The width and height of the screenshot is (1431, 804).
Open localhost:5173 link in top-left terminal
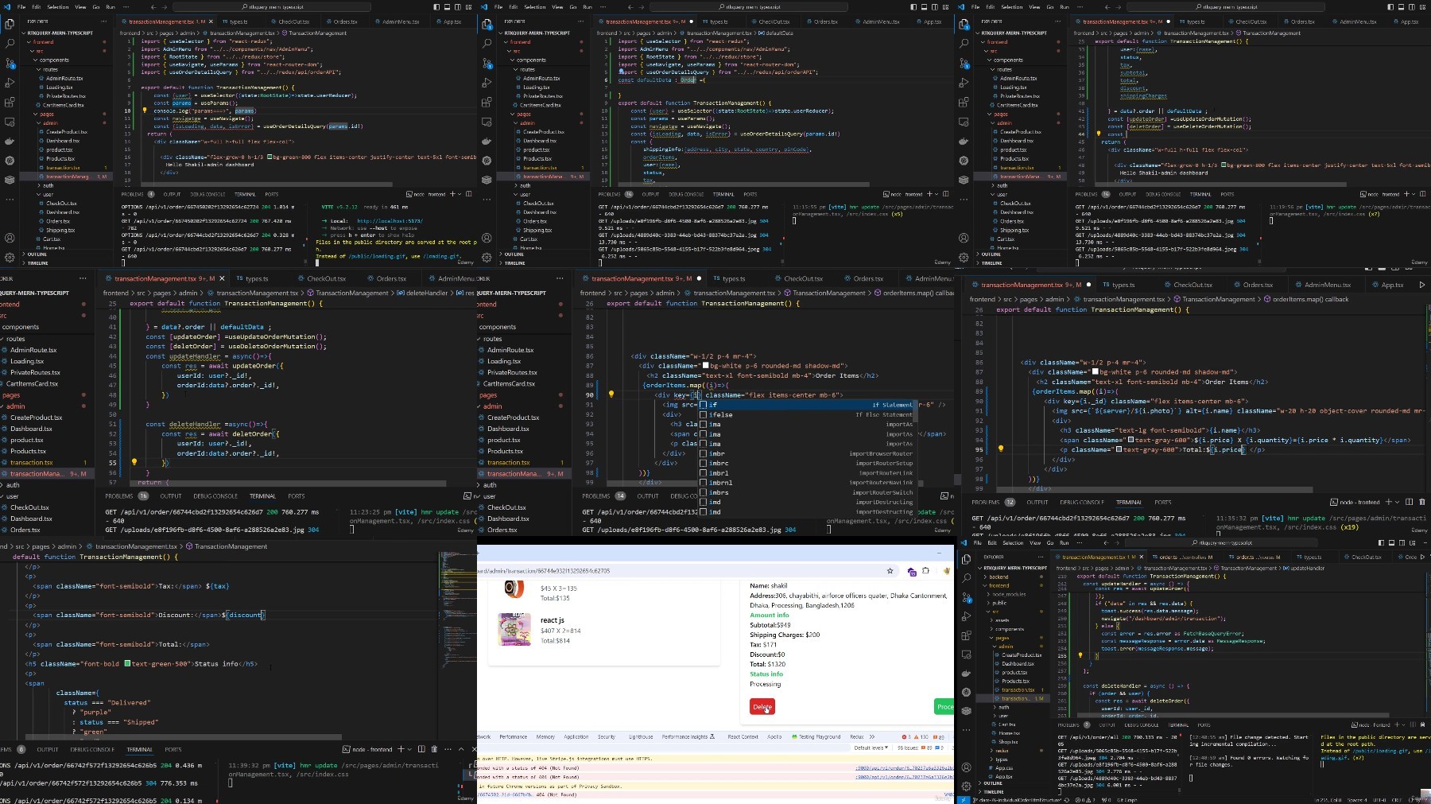coord(390,221)
